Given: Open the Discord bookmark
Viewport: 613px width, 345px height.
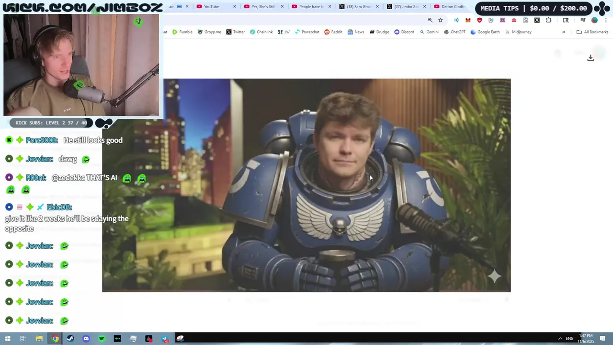Looking at the screenshot, I should [404, 32].
